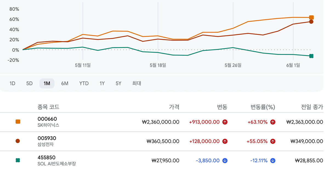The width and height of the screenshot is (329, 176).
Task: Click the 6월 1일 date label
Action: 293,65
